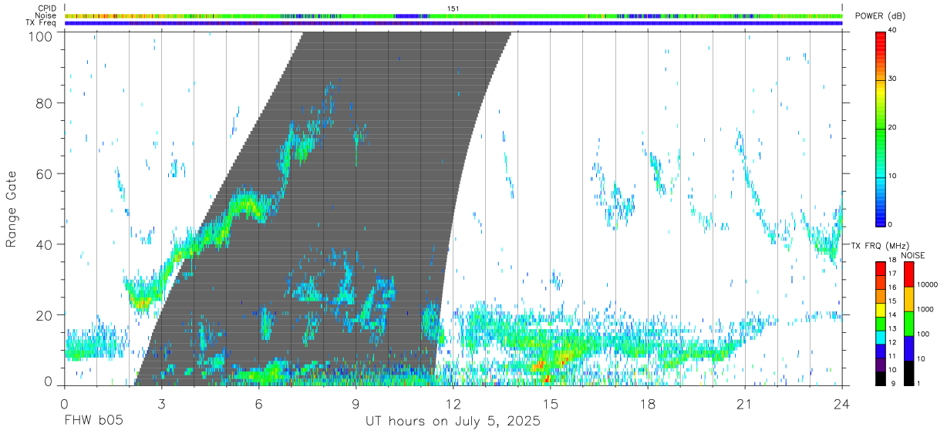This screenshot has height=437, width=947.
Task: Click the 12 tick on UT hours axis
Action: 453,402
